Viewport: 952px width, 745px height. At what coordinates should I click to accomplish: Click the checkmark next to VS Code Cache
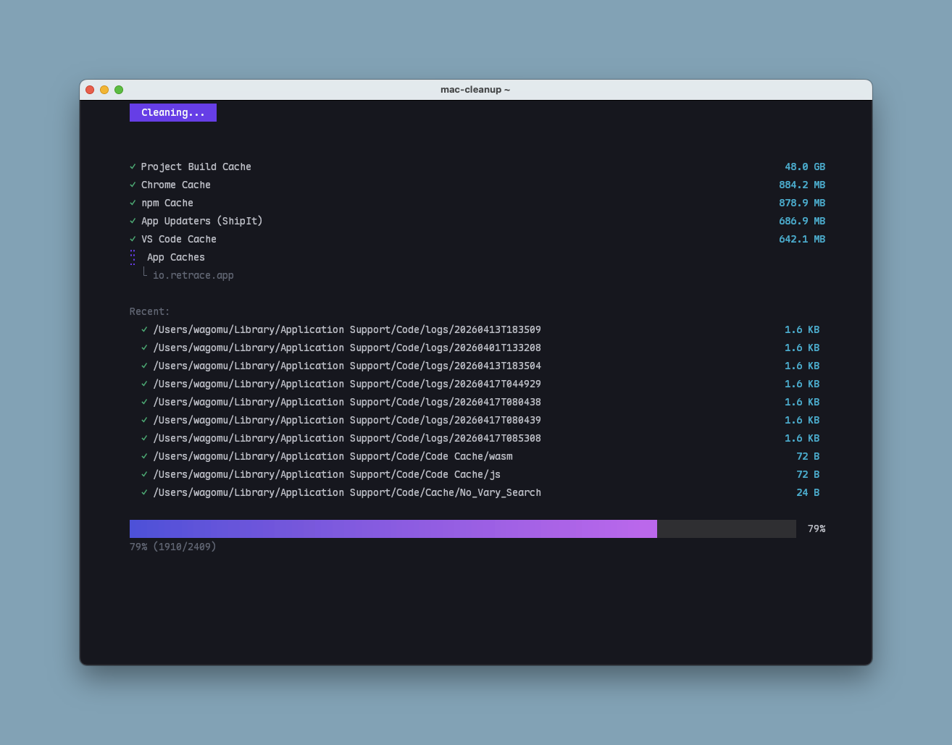pyautogui.click(x=133, y=239)
